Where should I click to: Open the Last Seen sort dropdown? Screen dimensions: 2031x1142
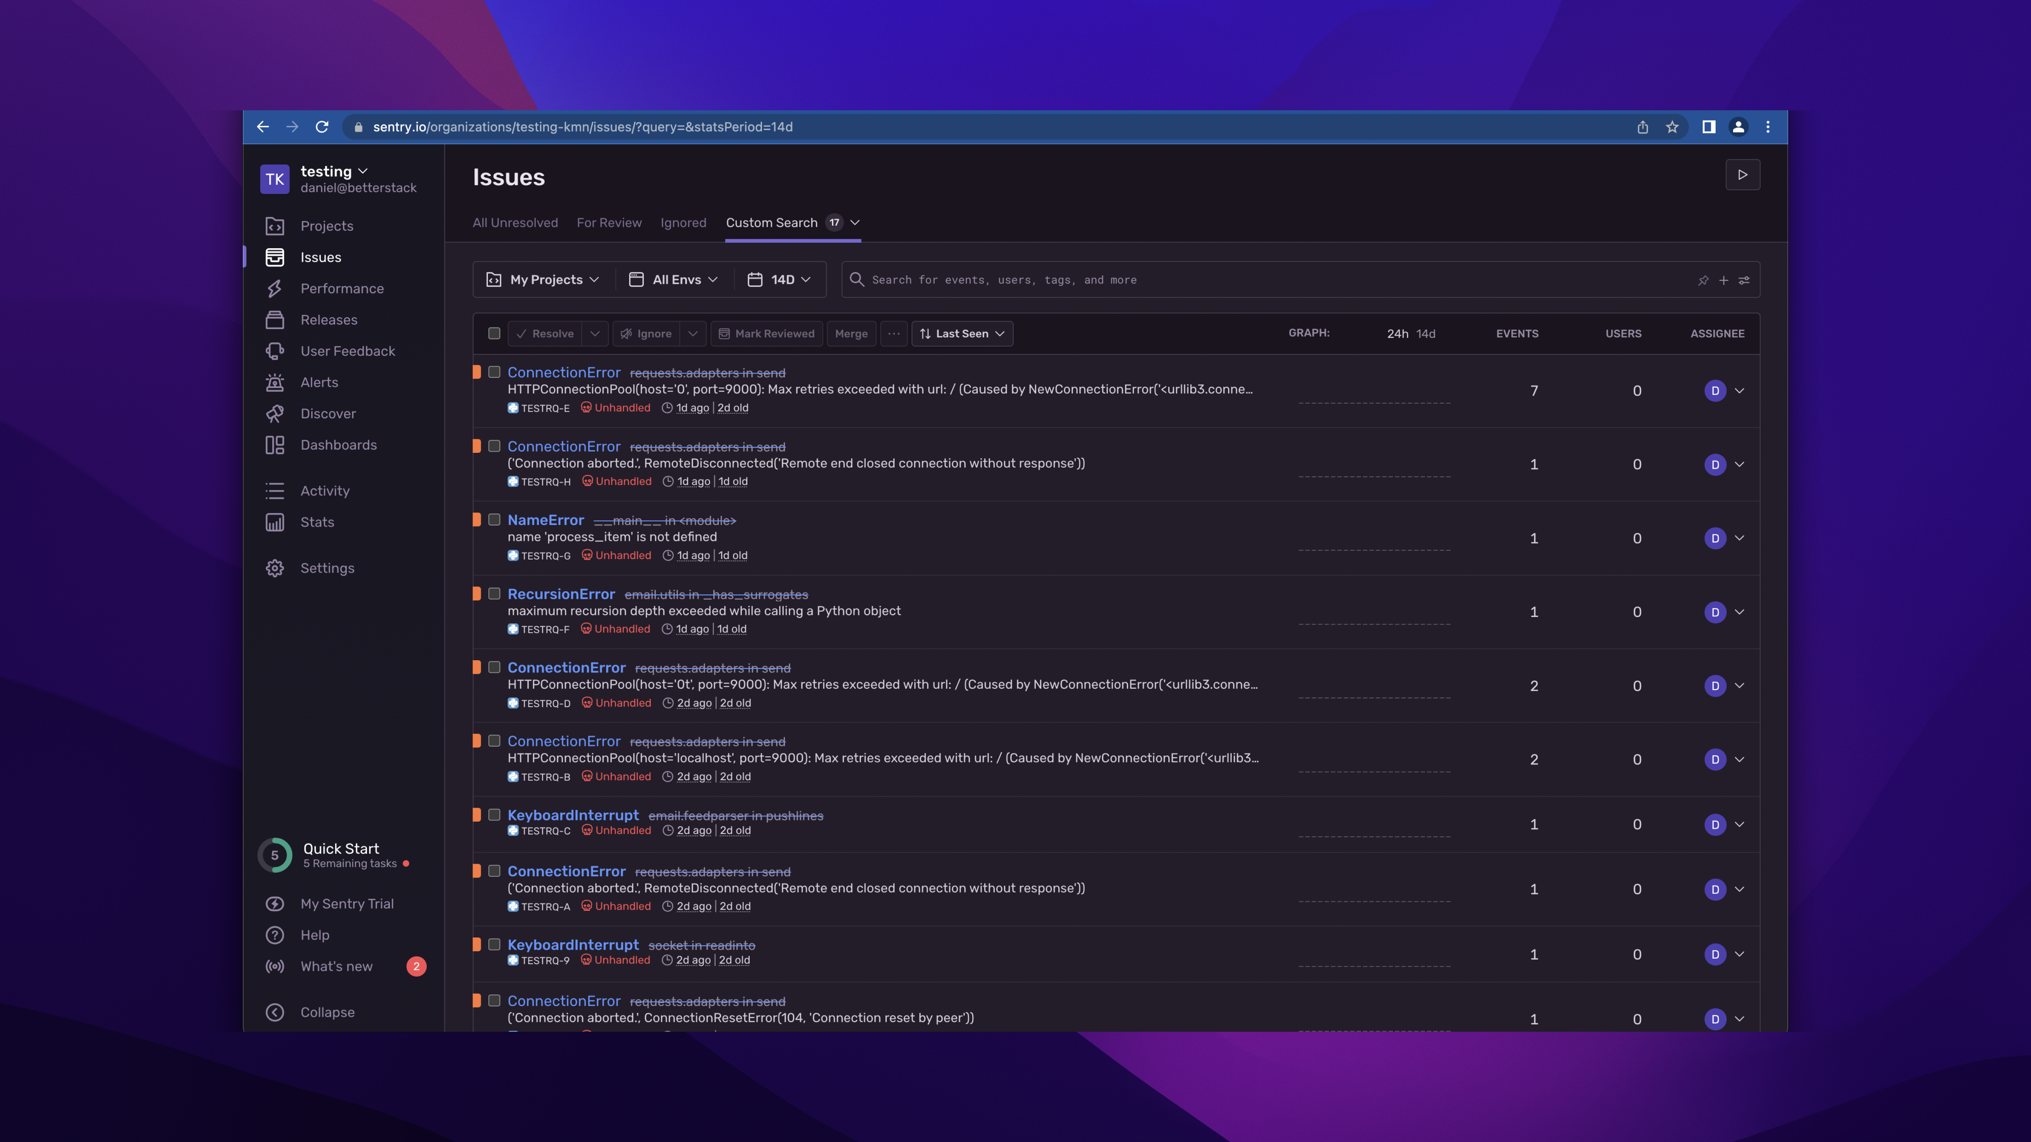pos(962,333)
